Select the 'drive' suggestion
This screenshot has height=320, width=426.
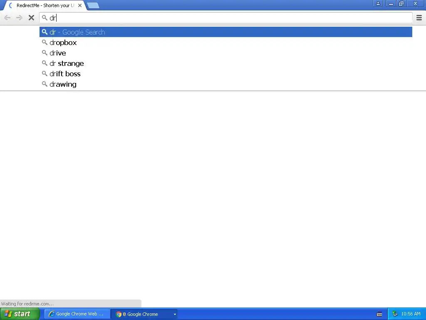click(x=226, y=53)
